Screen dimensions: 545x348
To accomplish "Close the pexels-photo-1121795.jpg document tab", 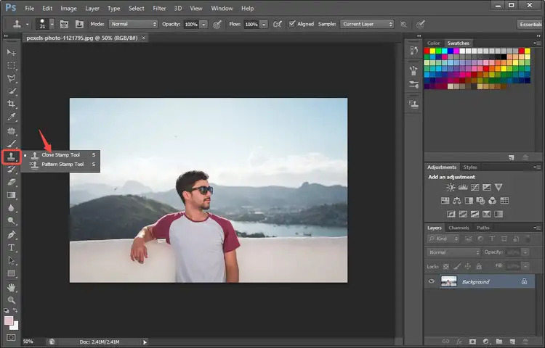I will (144, 38).
